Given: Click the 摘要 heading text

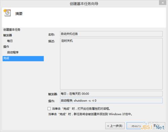Looking at the screenshot, I should pyautogui.click(x=19, y=14).
